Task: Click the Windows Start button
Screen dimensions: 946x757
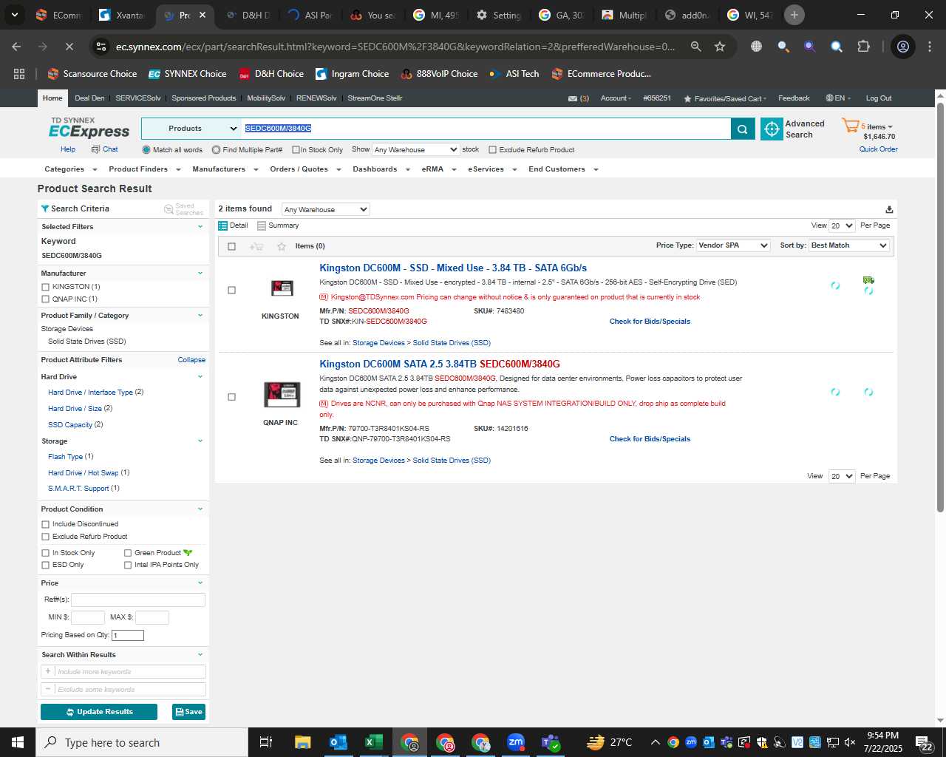Action: pos(18,742)
